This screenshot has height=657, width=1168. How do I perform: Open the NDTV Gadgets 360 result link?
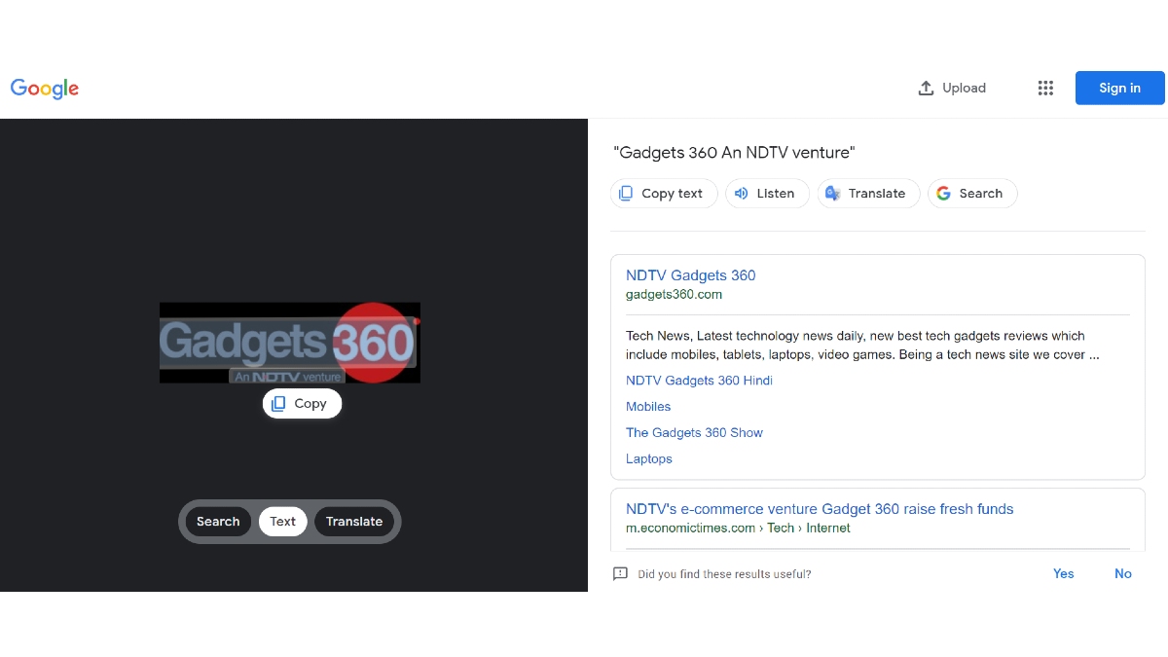pos(690,275)
